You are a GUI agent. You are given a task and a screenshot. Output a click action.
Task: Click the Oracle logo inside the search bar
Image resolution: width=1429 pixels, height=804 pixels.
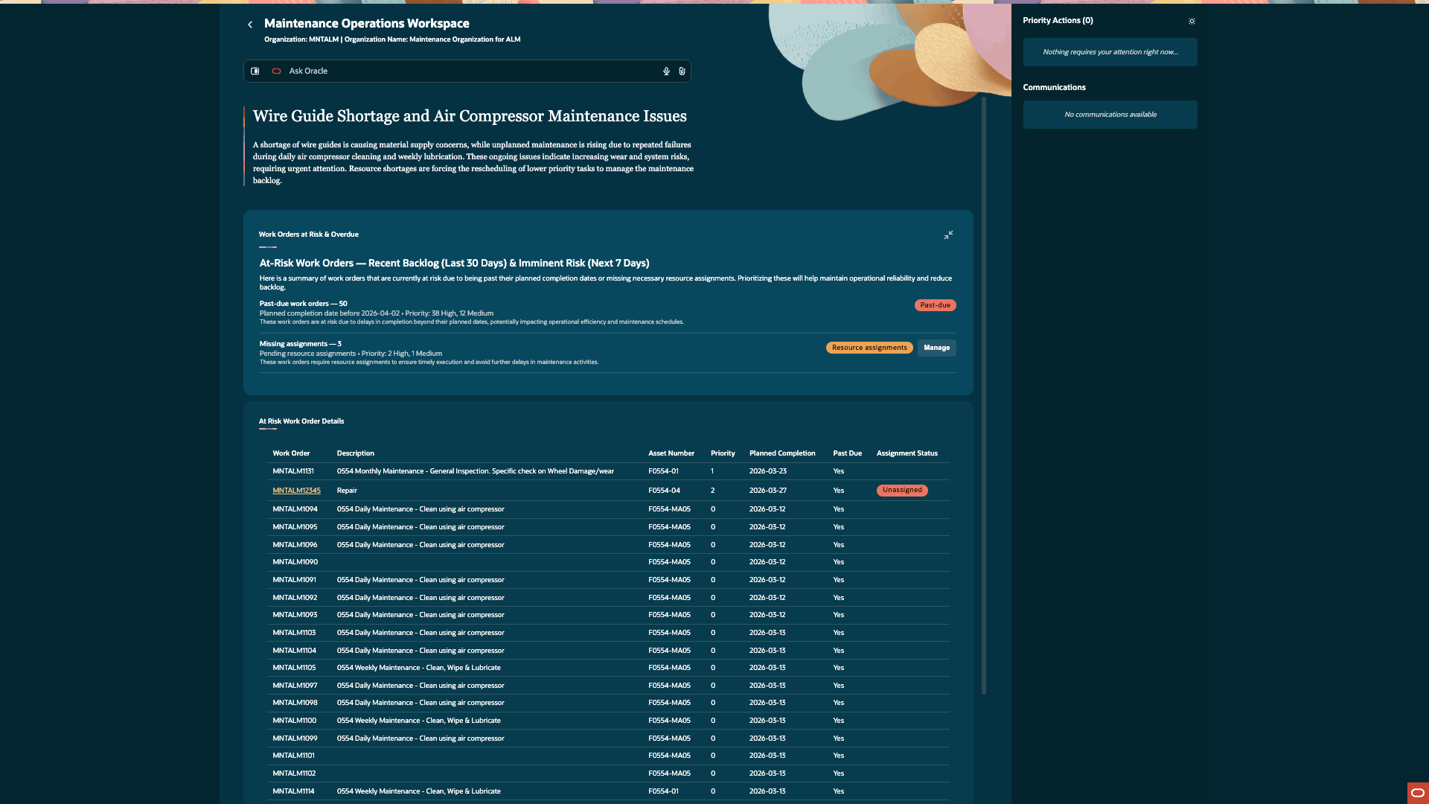tap(276, 71)
